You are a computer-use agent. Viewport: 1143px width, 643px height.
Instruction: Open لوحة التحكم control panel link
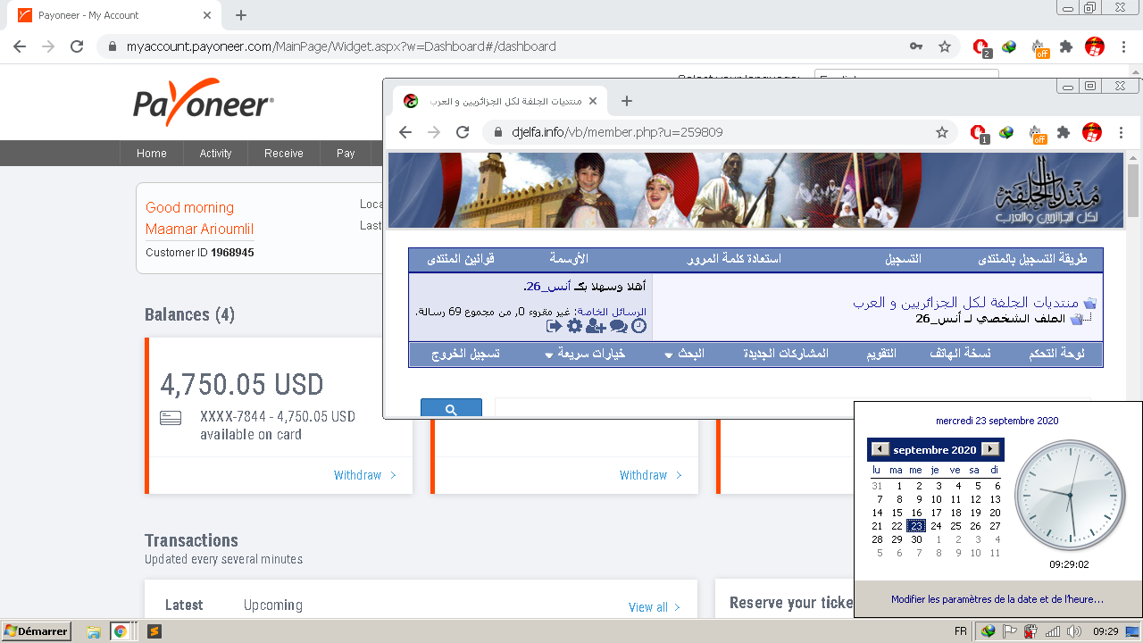tap(1057, 354)
